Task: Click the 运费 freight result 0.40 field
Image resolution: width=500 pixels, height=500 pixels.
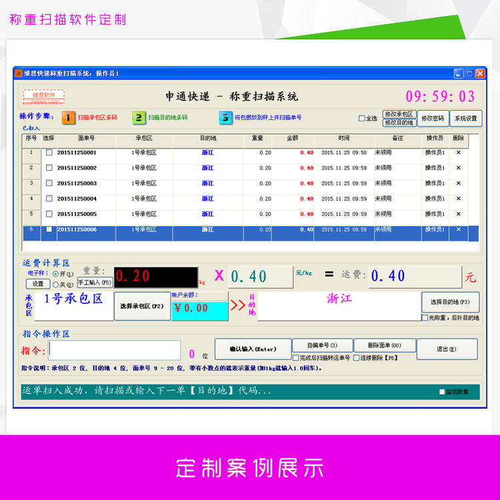Action: (415, 277)
